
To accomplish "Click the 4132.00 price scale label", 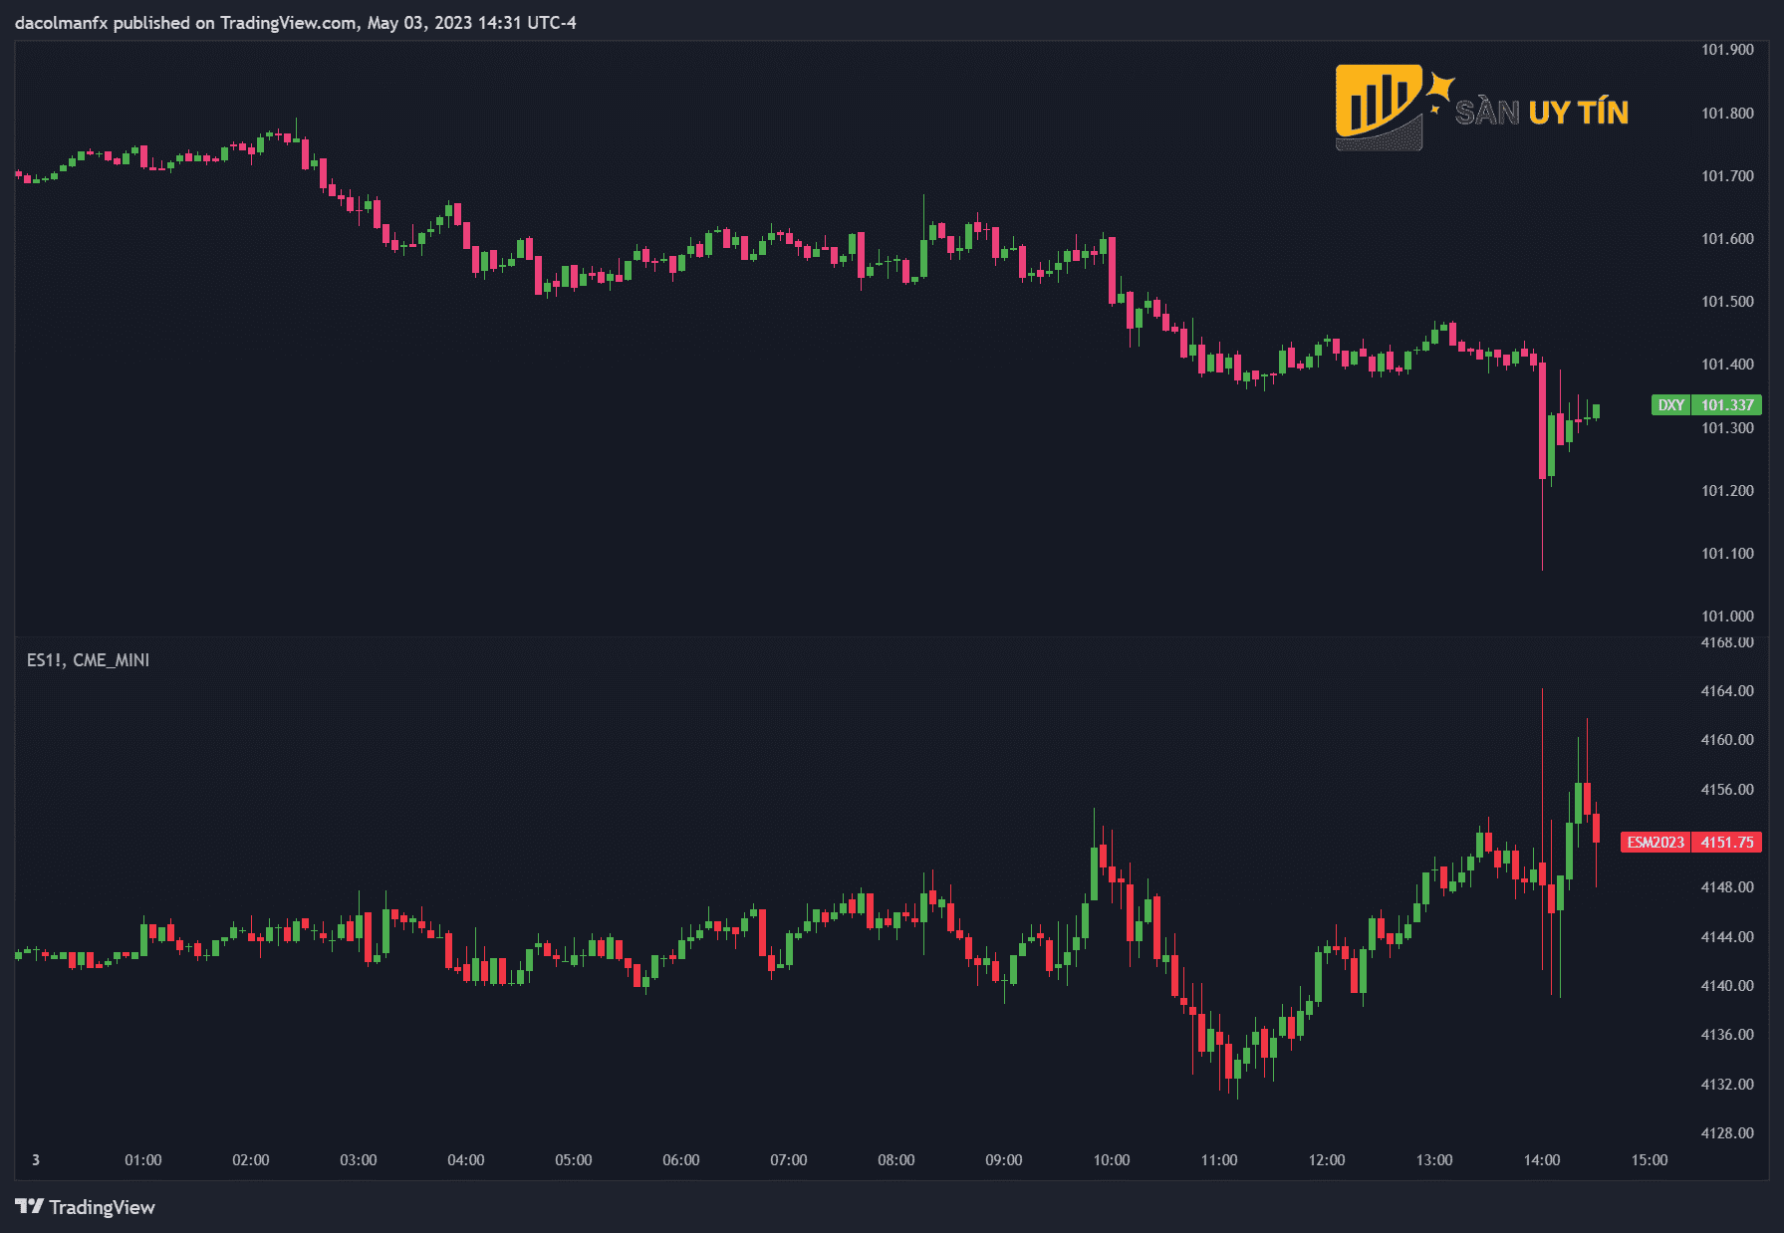I will 1727,1085.
